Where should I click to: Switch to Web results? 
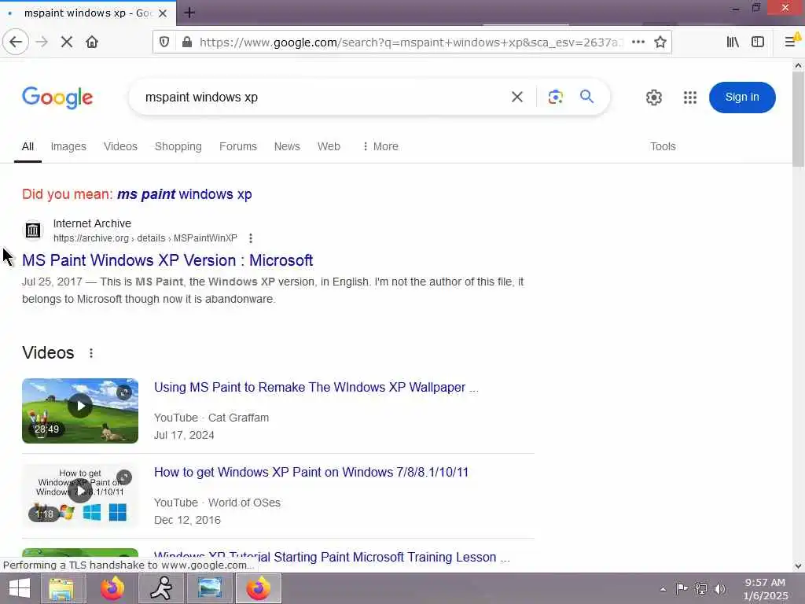(329, 146)
